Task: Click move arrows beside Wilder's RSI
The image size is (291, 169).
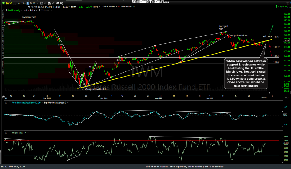Action: pyautogui.click(x=10, y=133)
